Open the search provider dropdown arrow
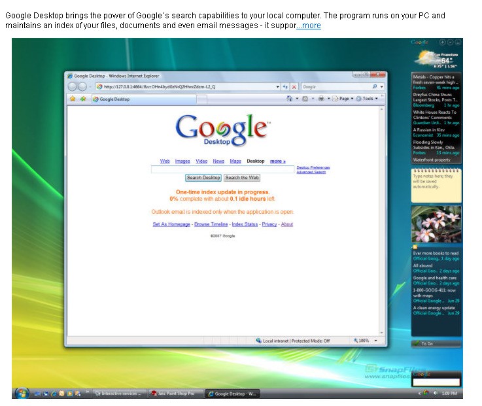Screen dimensions: 482x406 (382, 87)
